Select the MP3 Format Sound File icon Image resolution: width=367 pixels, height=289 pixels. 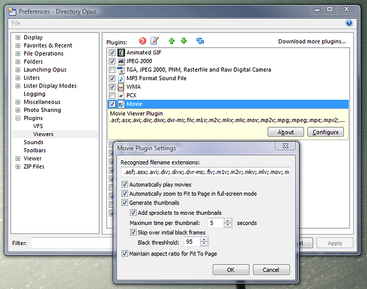coord(122,78)
